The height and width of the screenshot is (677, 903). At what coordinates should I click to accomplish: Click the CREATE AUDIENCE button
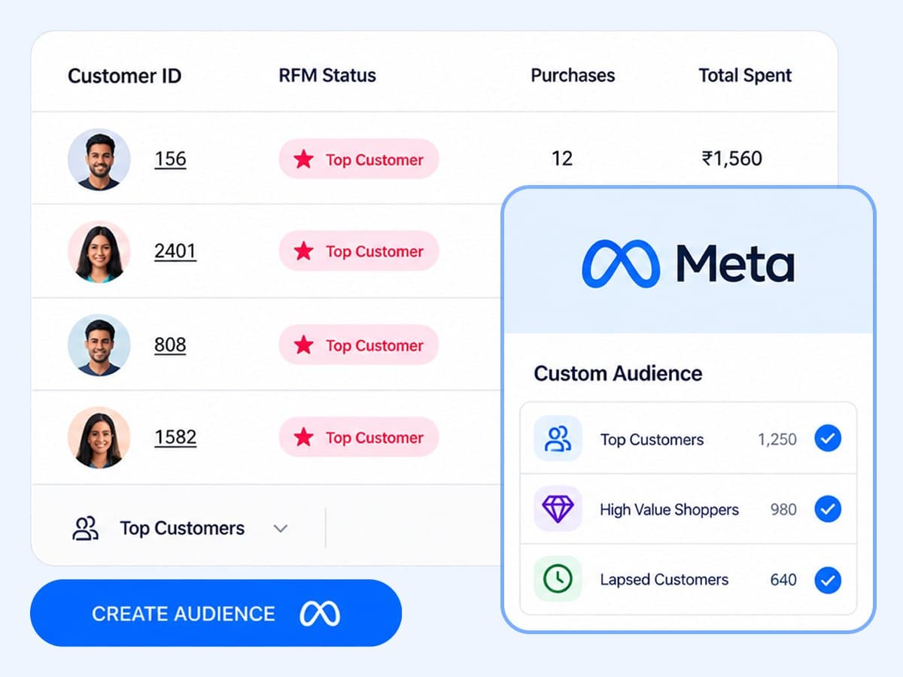[x=216, y=613]
